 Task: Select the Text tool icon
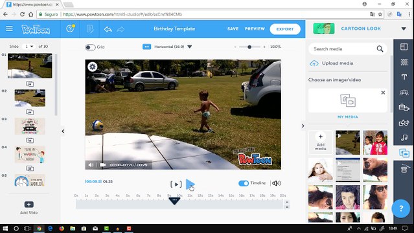tap(404, 77)
